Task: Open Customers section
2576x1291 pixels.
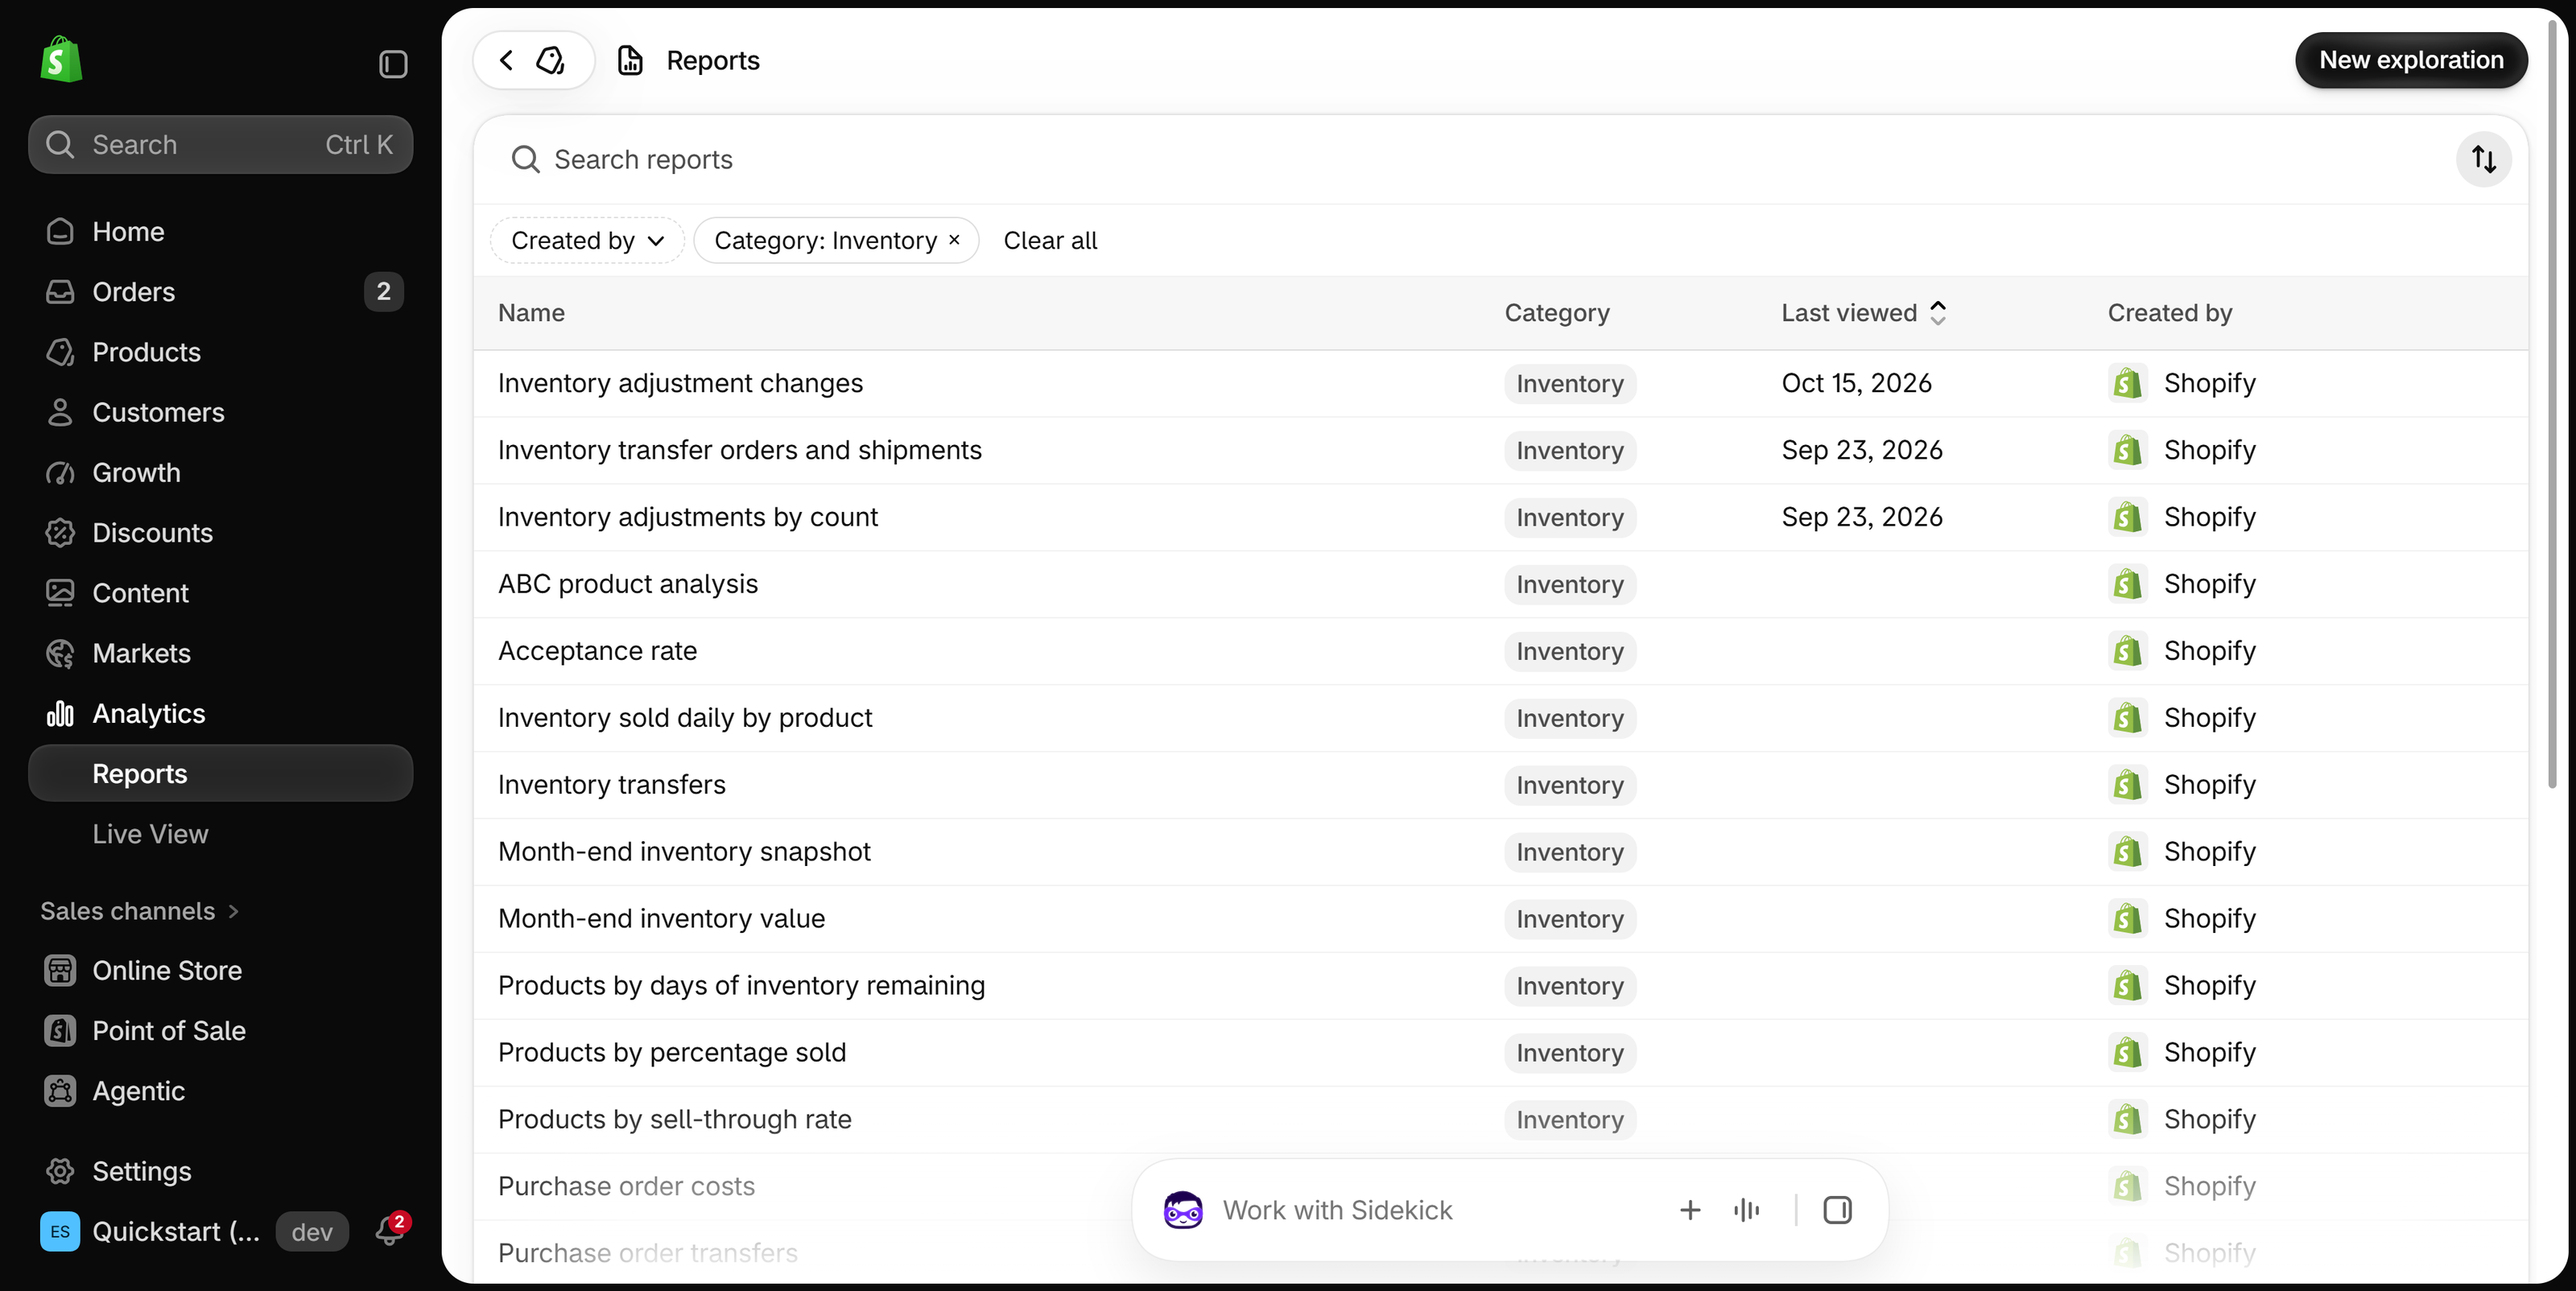Action: point(220,412)
